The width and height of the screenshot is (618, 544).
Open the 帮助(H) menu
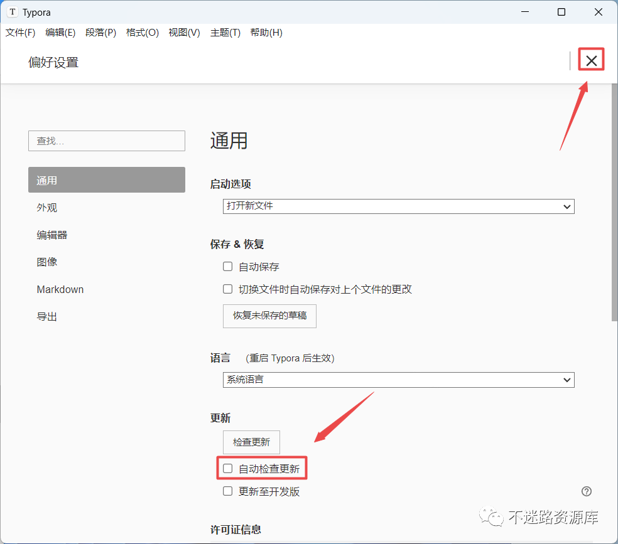point(266,33)
